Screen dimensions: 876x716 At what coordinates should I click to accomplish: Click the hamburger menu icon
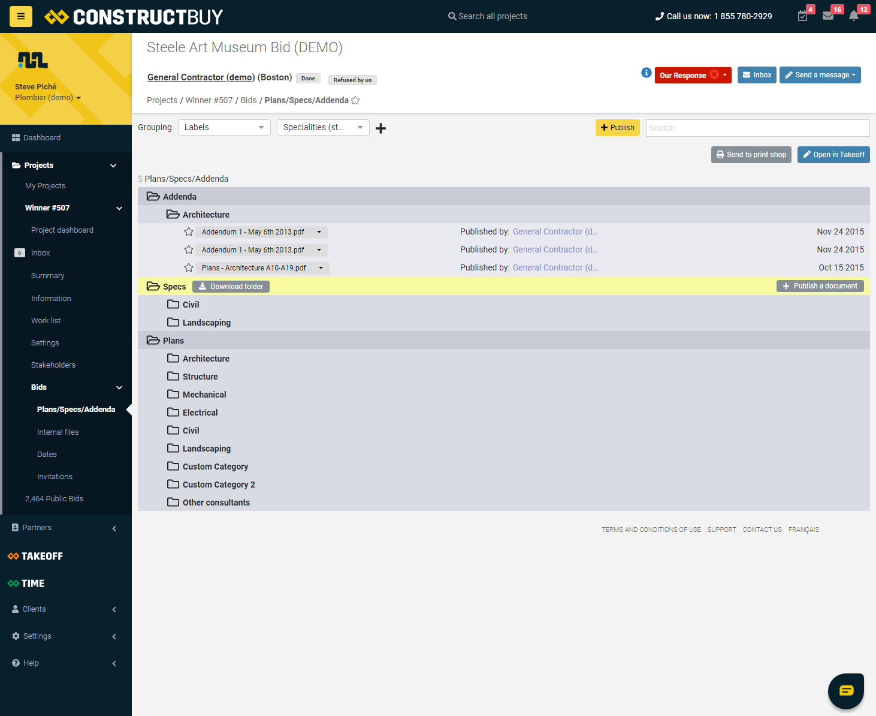[x=21, y=16]
